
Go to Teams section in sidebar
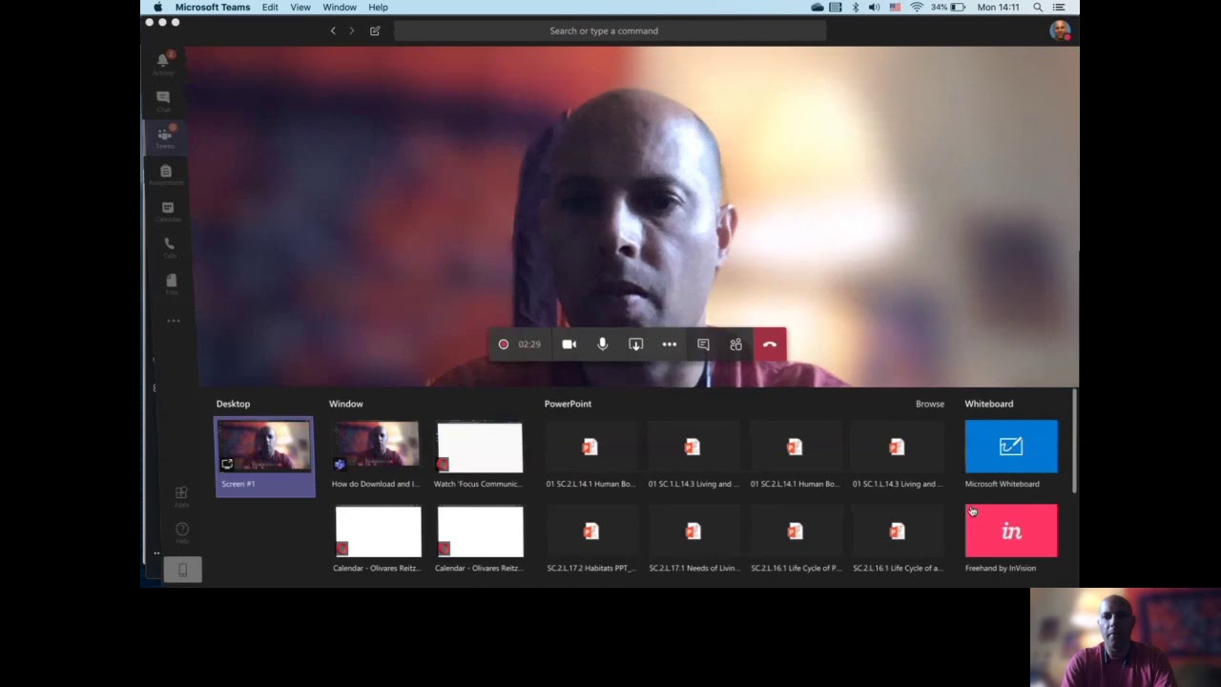pyautogui.click(x=164, y=137)
